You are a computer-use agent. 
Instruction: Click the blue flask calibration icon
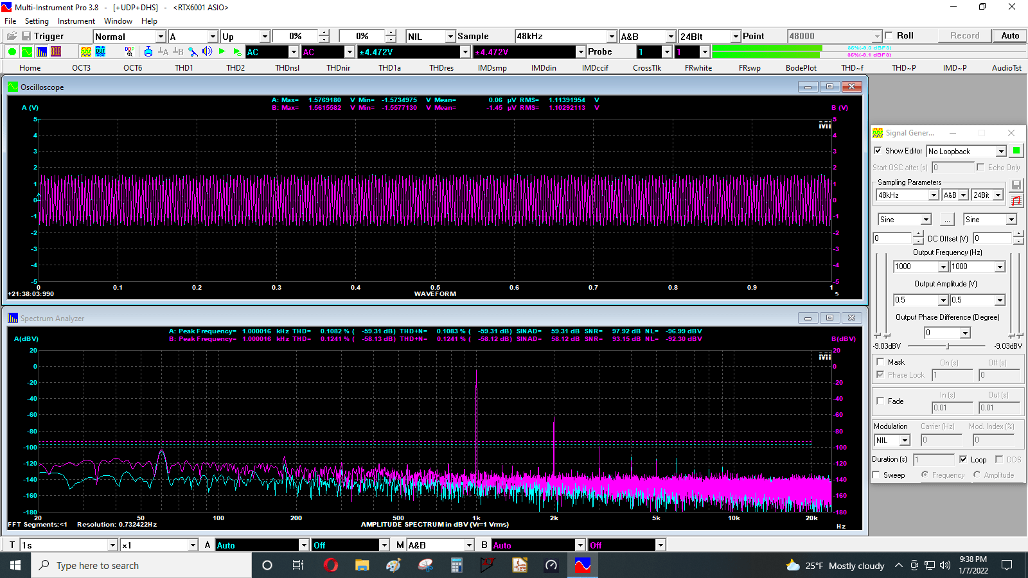148,52
